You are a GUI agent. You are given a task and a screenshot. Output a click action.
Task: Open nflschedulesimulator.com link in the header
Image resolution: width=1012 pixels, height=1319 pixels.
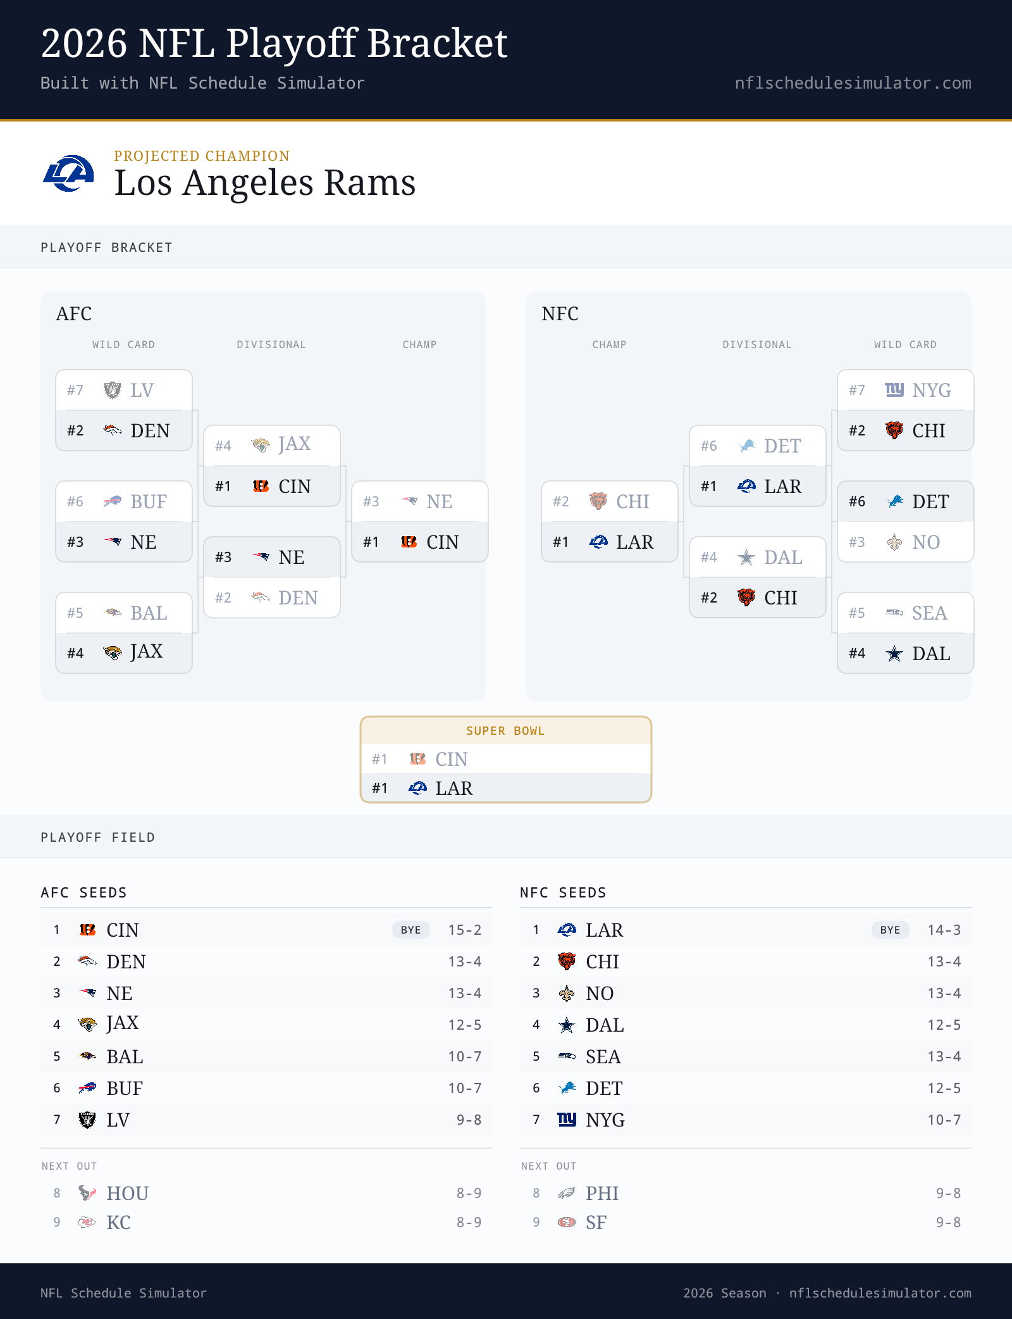point(853,83)
